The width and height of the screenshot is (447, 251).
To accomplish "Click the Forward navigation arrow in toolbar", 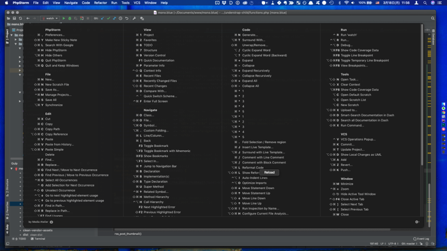I will pos(34,19).
